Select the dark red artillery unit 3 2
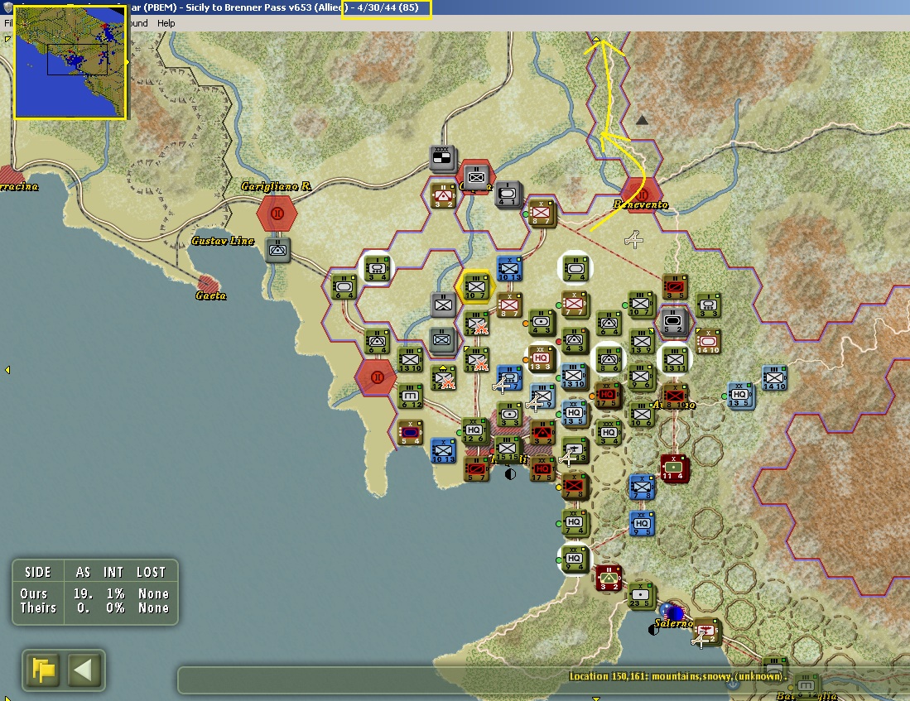910x701 pixels. pyautogui.click(x=609, y=578)
